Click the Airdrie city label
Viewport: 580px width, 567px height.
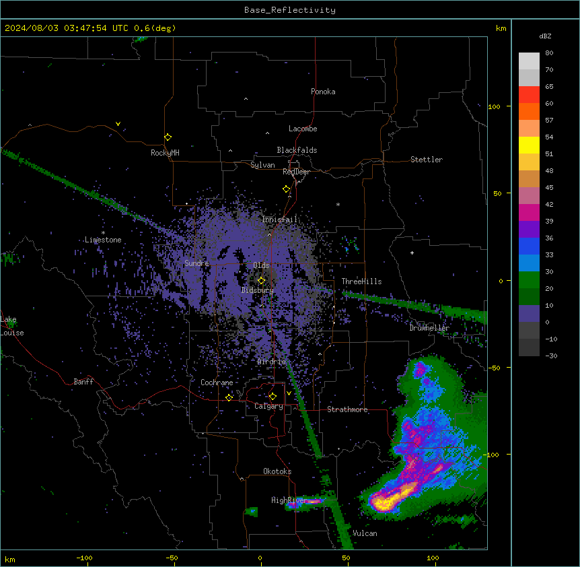[271, 362]
